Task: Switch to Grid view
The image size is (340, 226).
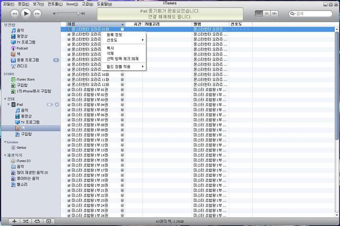Action: click(267, 14)
